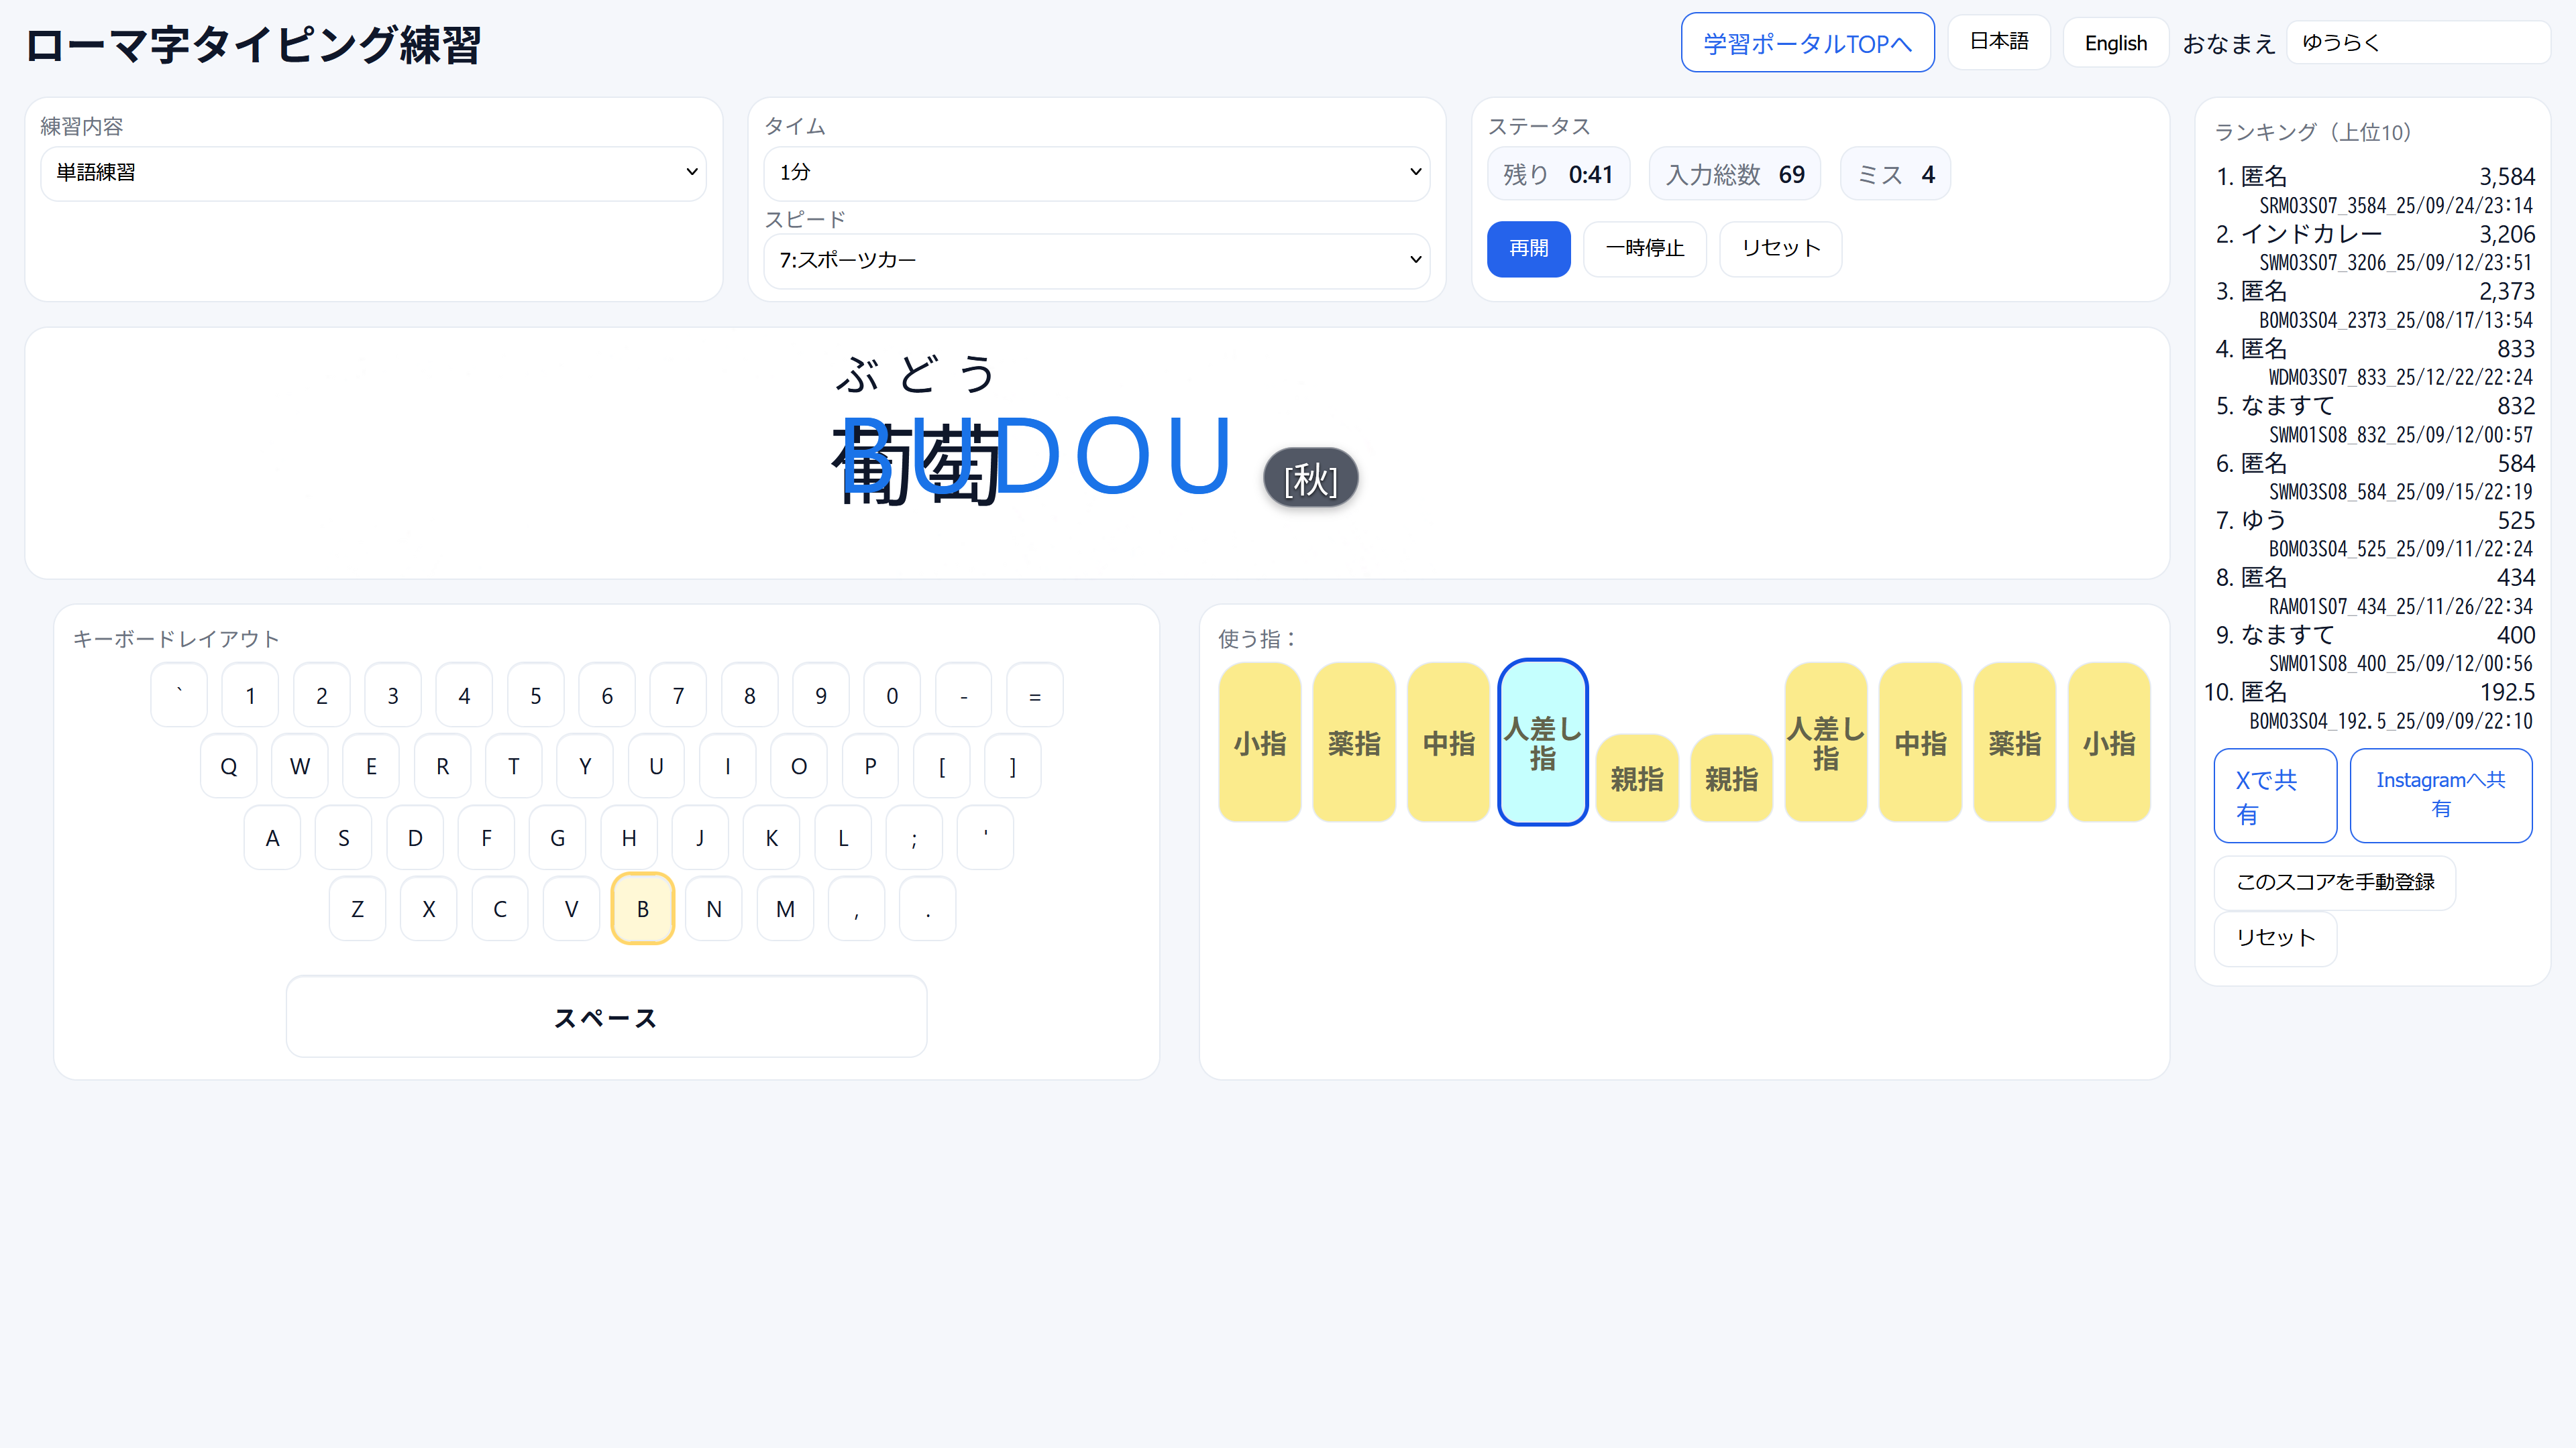Click the 残り 0:41 timer display
Viewport: 2576px width, 1448px height.
tap(1558, 173)
